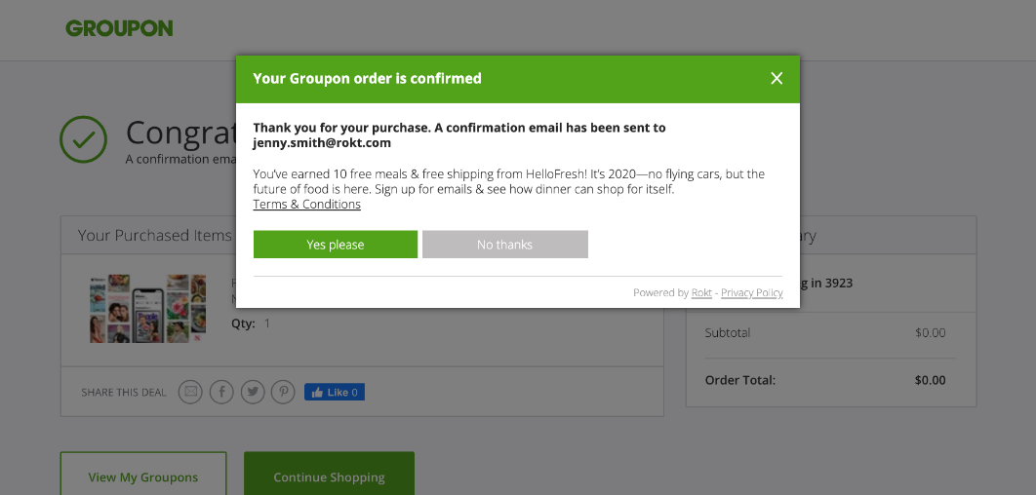
Task: Open View My Groupons
Action: [x=143, y=477]
